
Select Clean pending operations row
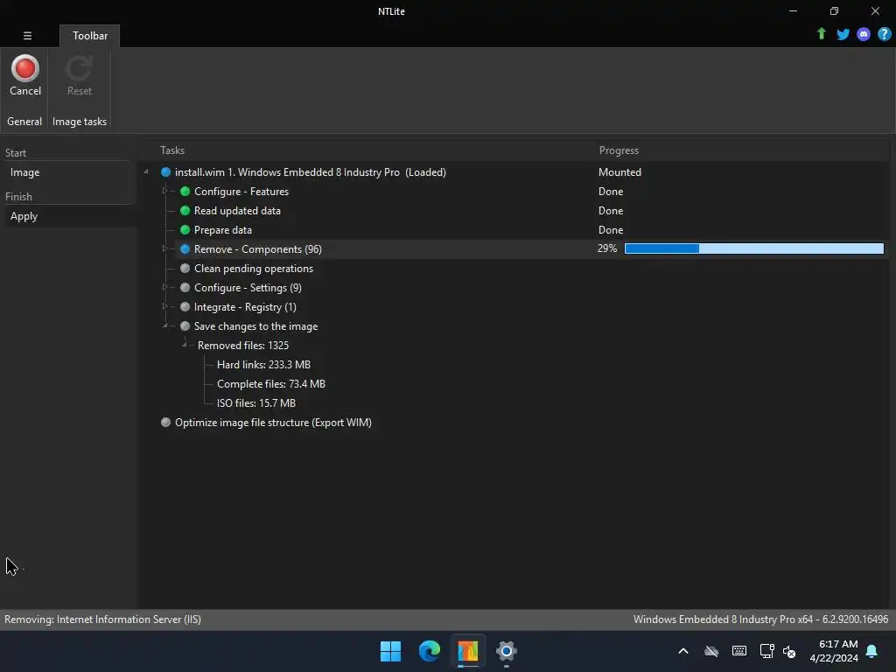[254, 269]
